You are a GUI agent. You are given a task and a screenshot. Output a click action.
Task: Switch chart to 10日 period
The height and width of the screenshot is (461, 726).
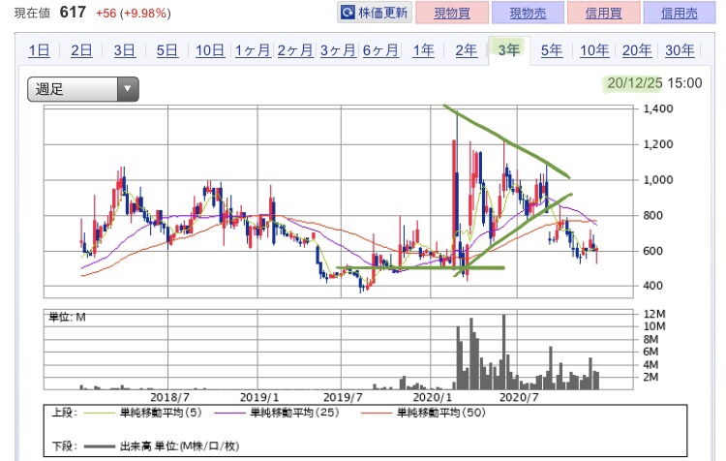point(210,50)
